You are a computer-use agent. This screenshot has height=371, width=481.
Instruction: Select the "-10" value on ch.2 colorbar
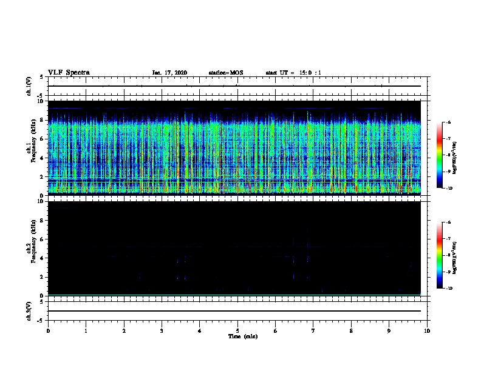coord(449,289)
